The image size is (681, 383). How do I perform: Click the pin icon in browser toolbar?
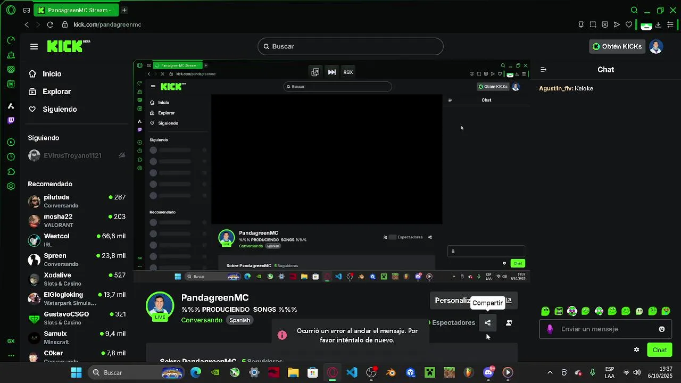[581, 24]
